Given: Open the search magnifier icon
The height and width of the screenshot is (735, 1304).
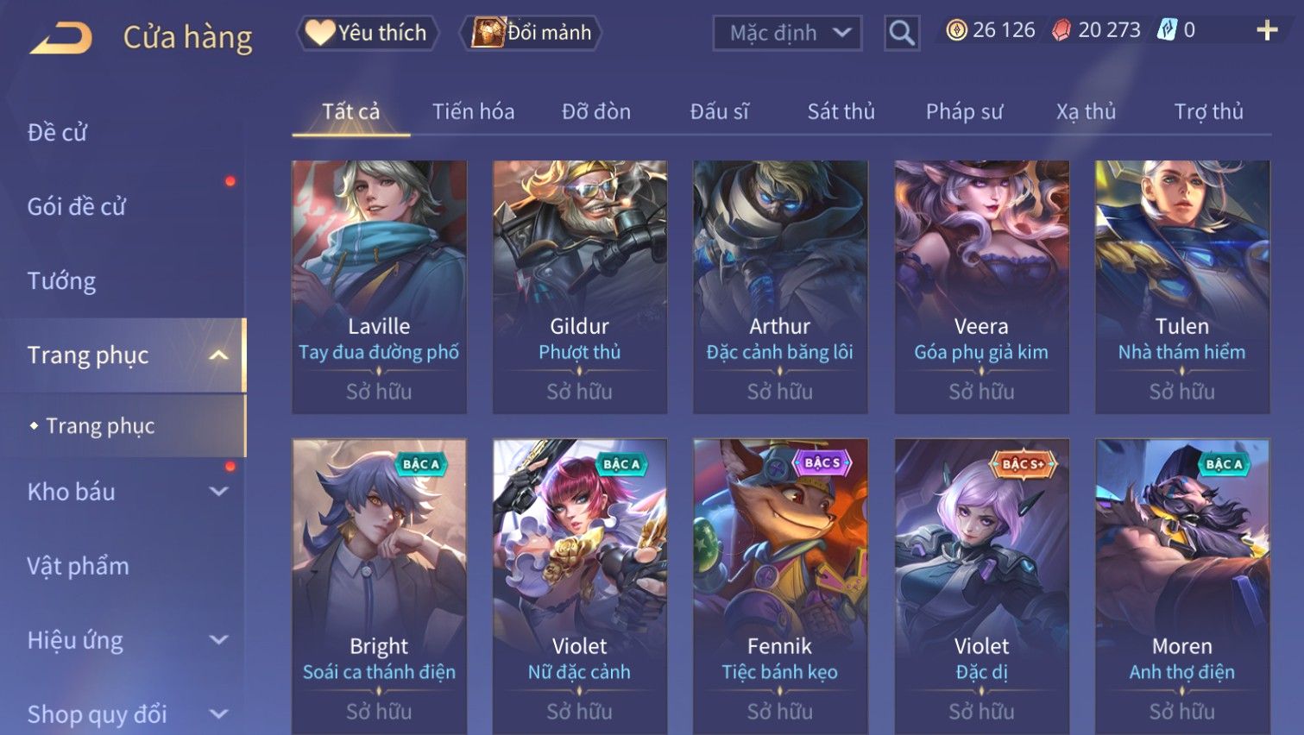Looking at the screenshot, I should [x=902, y=33].
